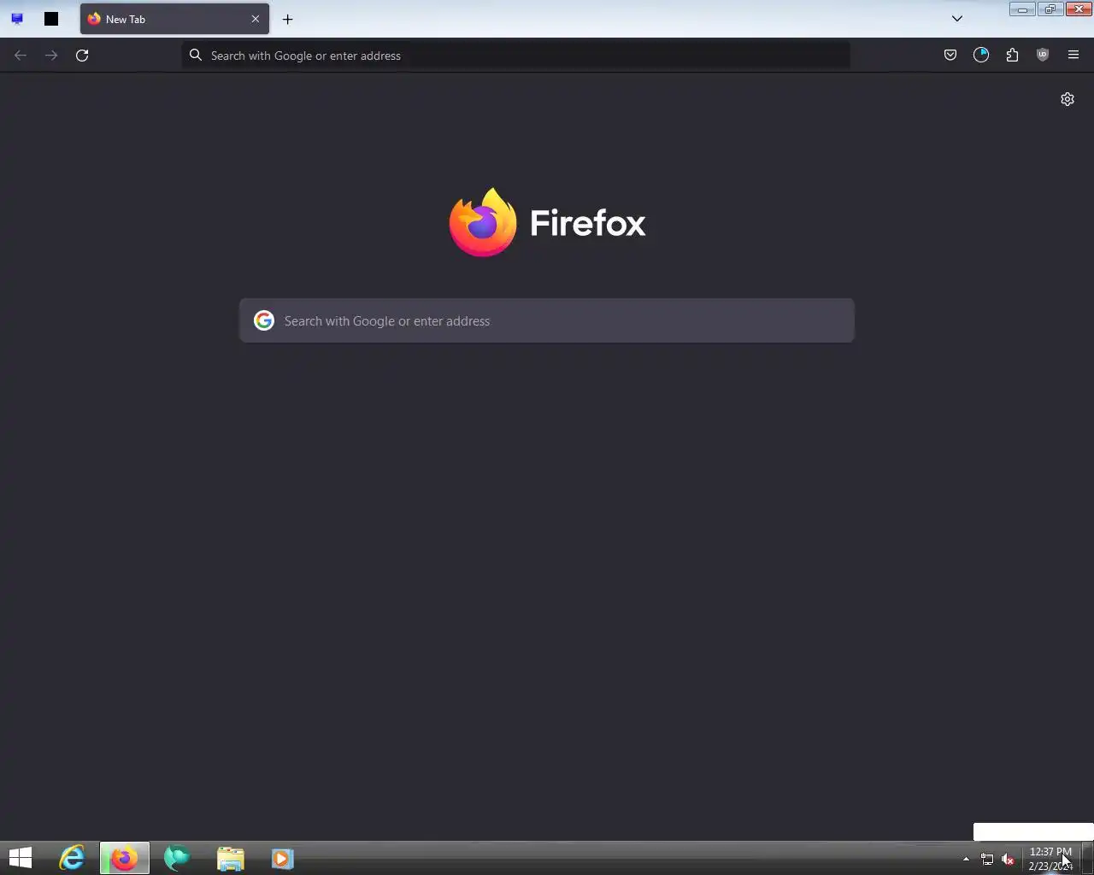Image resolution: width=1094 pixels, height=875 pixels.
Task: Open the Windows Start button
Action: tap(21, 858)
